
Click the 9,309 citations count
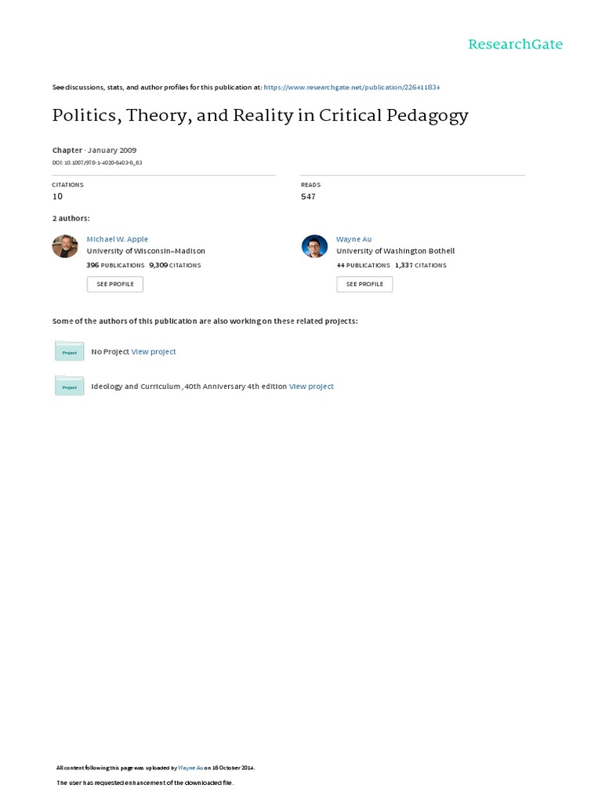coord(175,266)
